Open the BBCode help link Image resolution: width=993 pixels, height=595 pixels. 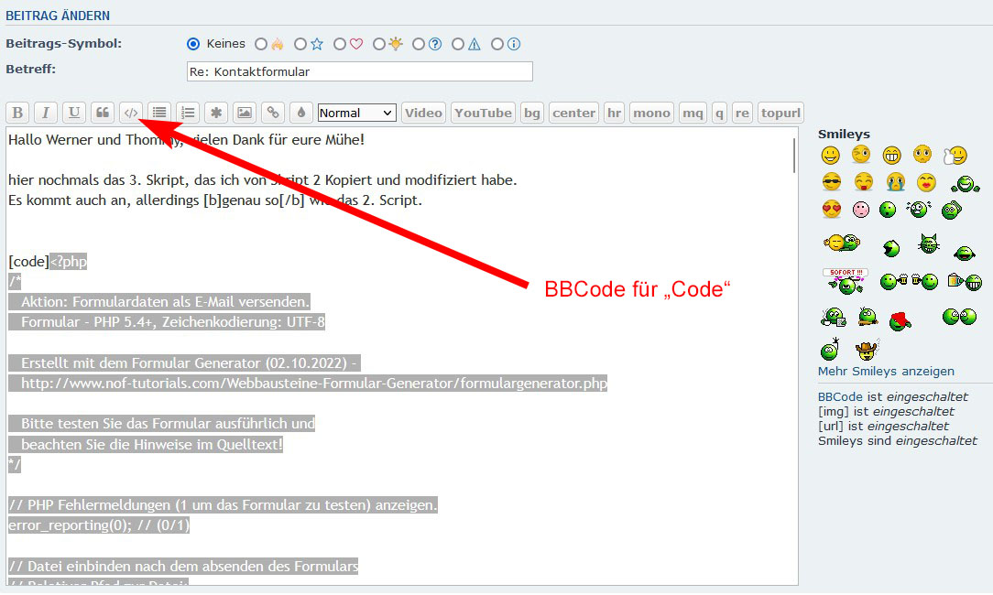839,397
